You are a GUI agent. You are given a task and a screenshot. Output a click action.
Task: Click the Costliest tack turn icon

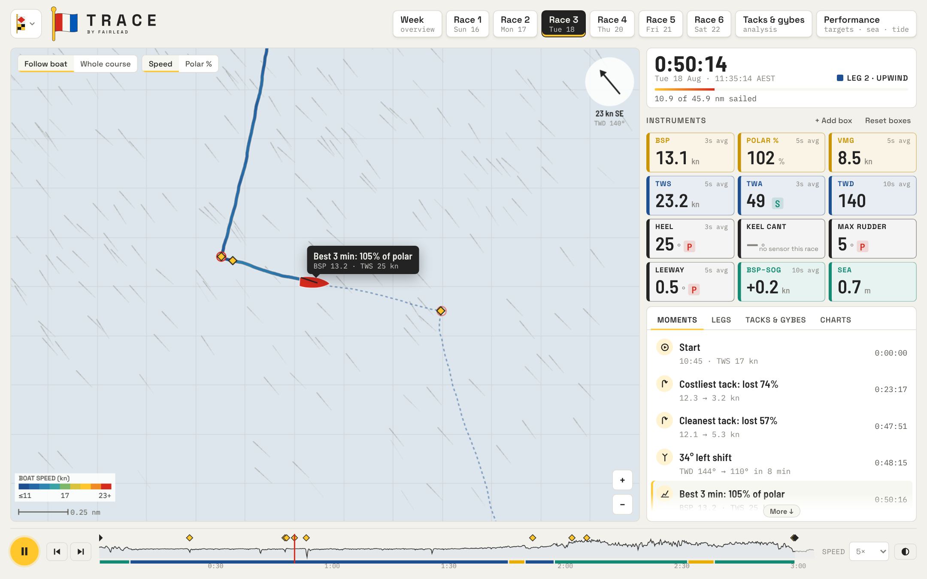click(x=664, y=384)
